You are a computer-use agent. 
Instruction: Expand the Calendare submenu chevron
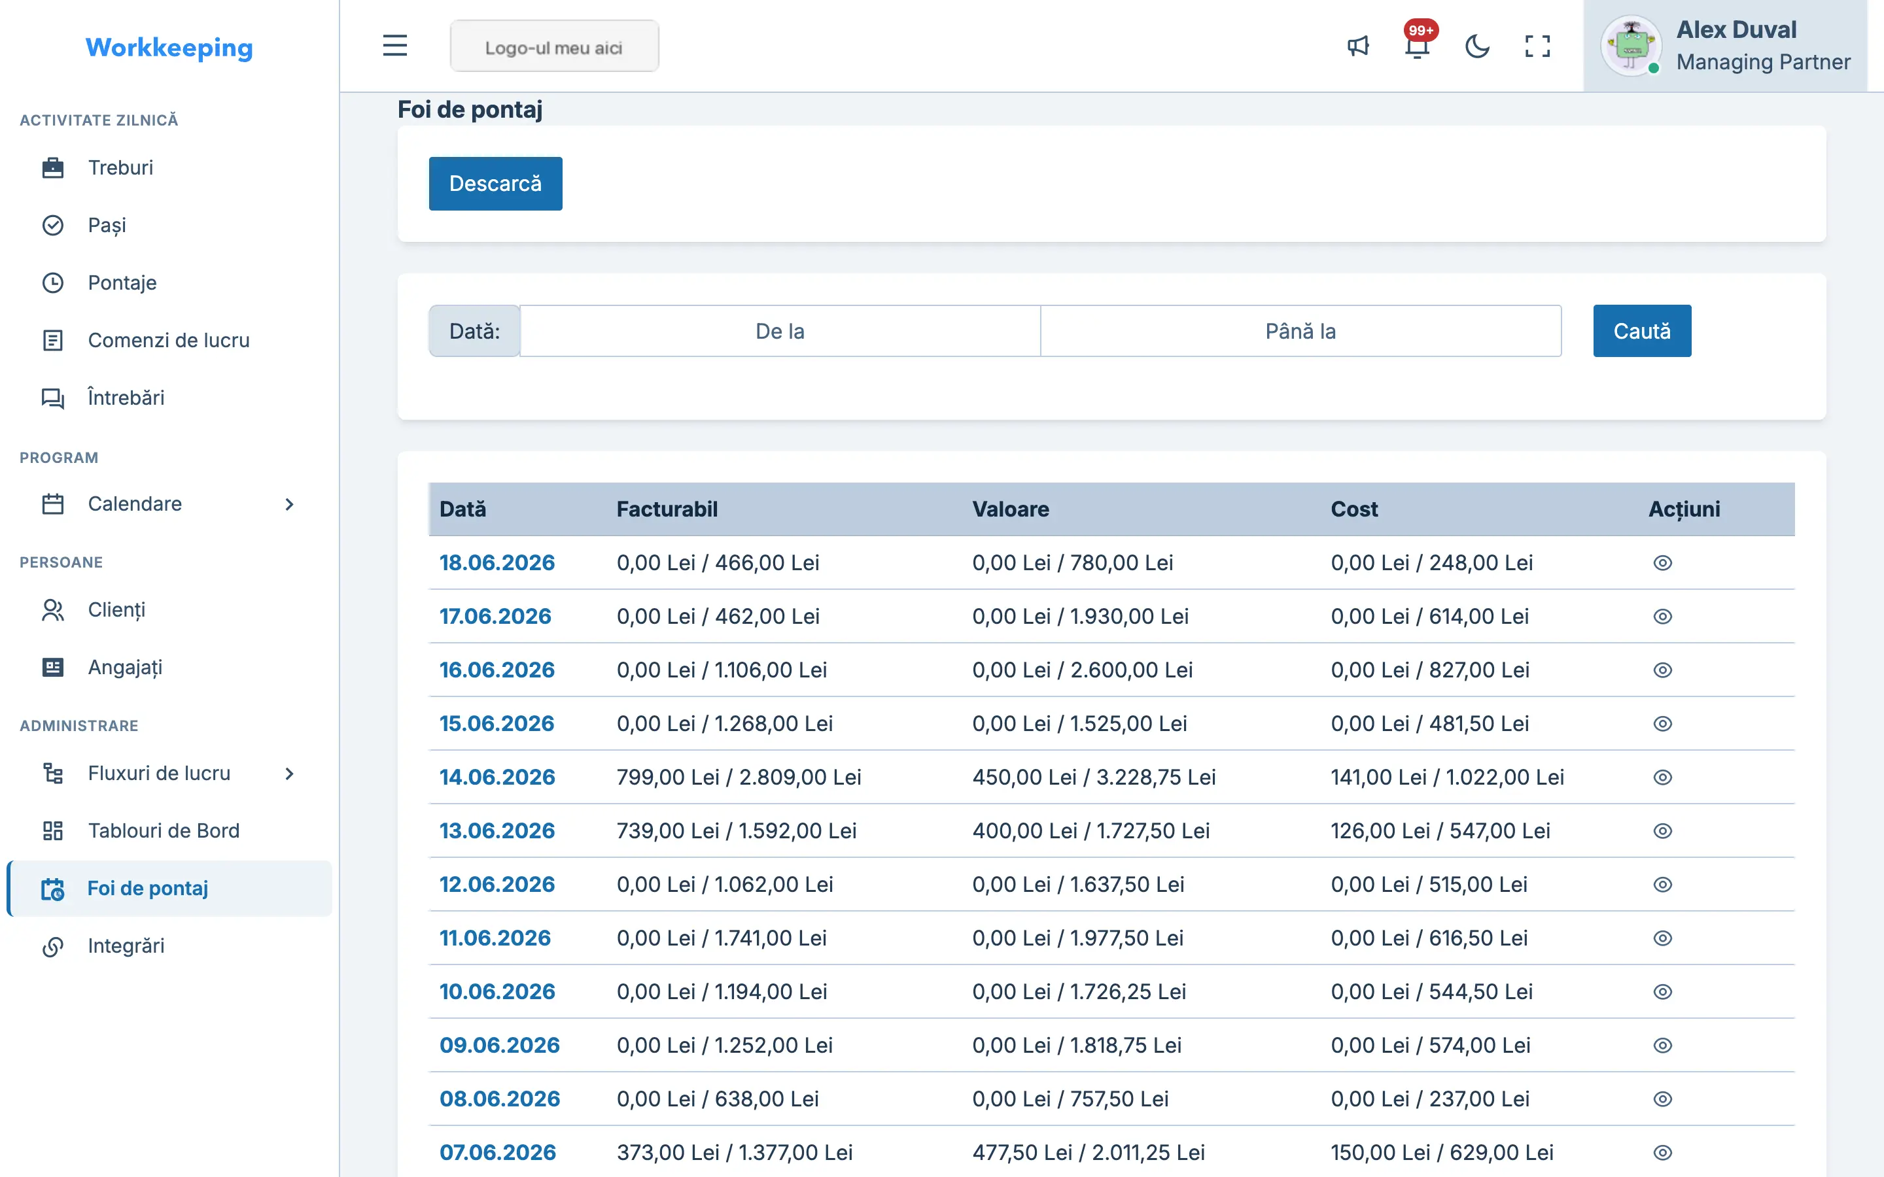[x=290, y=503]
